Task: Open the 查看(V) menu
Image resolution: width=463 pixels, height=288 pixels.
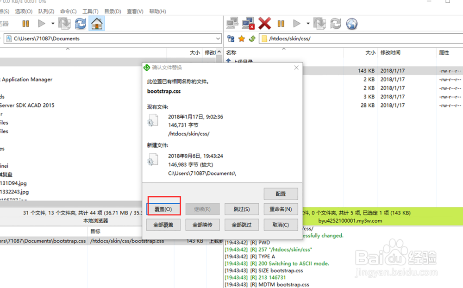Action: [x=135, y=11]
